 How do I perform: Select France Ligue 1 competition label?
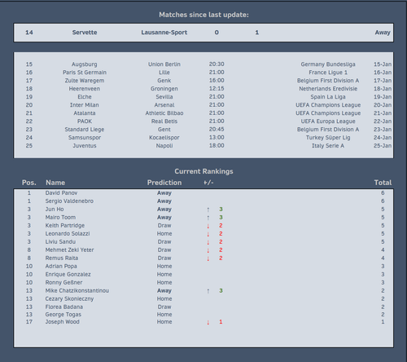click(x=328, y=73)
